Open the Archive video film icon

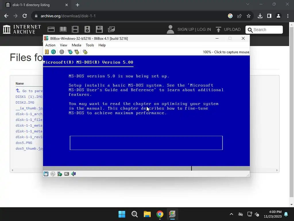click(75, 29)
